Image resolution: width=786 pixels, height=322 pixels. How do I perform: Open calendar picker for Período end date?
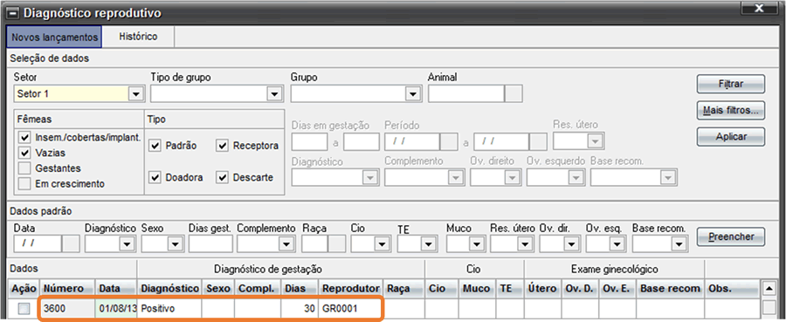click(x=538, y=141)
